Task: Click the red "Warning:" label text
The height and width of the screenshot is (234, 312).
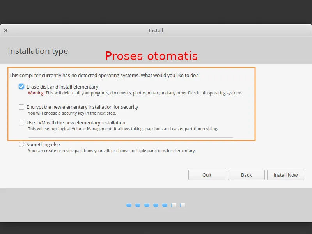Action: pyautogui.click(x=36, y=93)
